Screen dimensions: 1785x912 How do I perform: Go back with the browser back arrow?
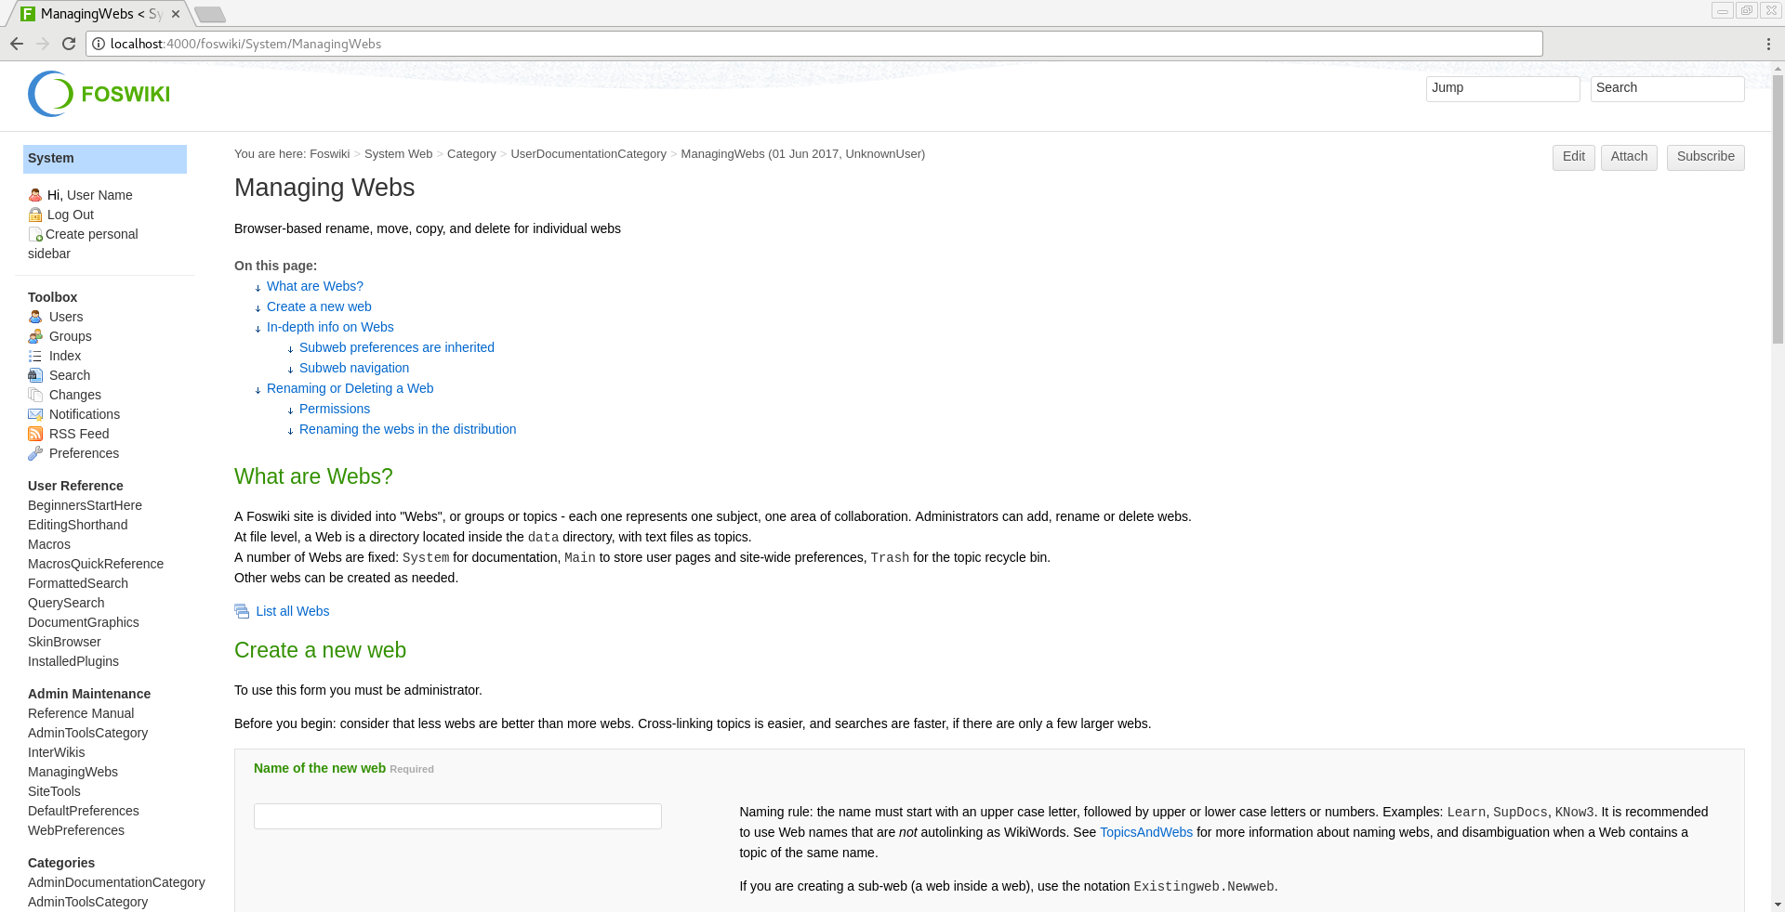[17, 44]
